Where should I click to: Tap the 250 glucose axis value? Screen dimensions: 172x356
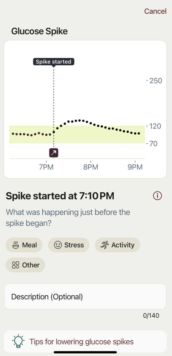pyautogui.click(x=156, y=81)
